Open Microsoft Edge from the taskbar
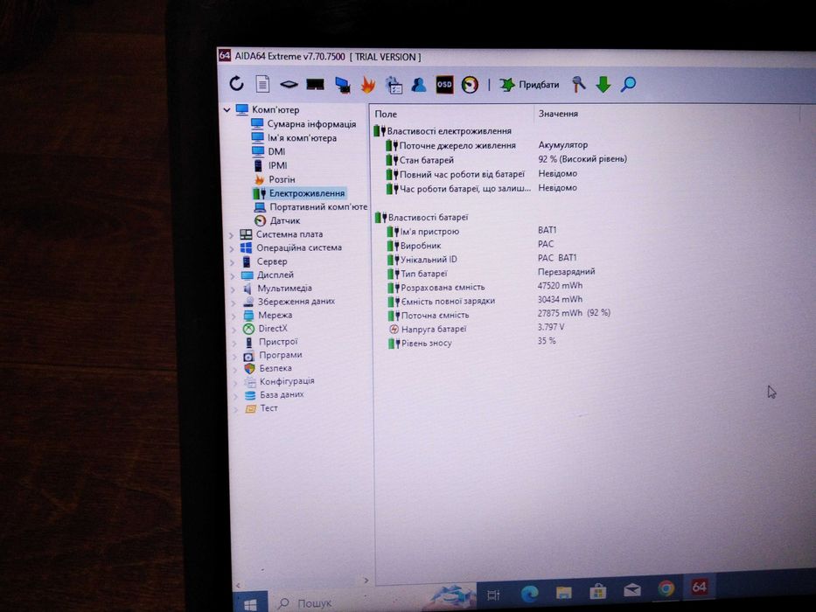The width and height of the screenshot is (816, 612). [x=529, y=593]
